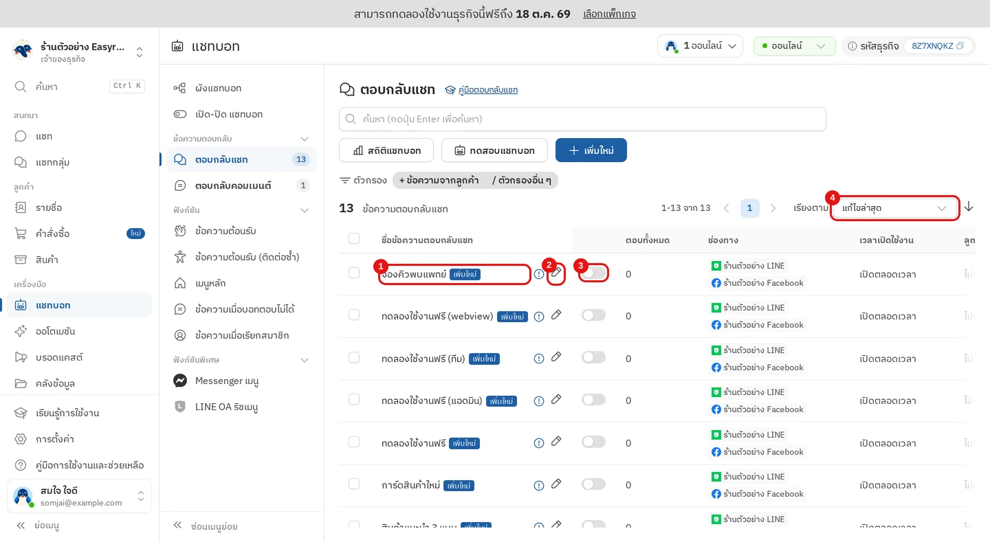Collapse the ฟังก์ชันพิเศษ section
Image resolution: width=990 pixels, height=542 pixels.
click(x=305, y=360)
